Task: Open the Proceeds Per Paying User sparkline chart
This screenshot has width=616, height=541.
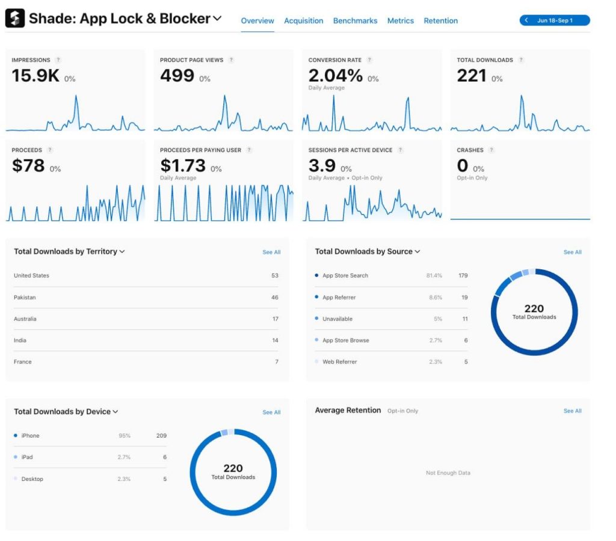Action: (x=223, y=203)
